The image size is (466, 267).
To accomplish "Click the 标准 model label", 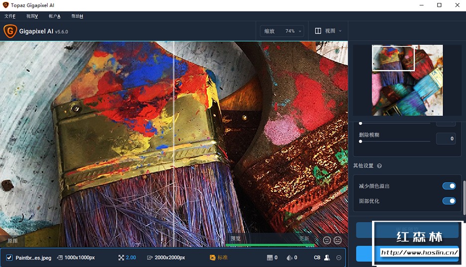I will click(x=223, y=258).
